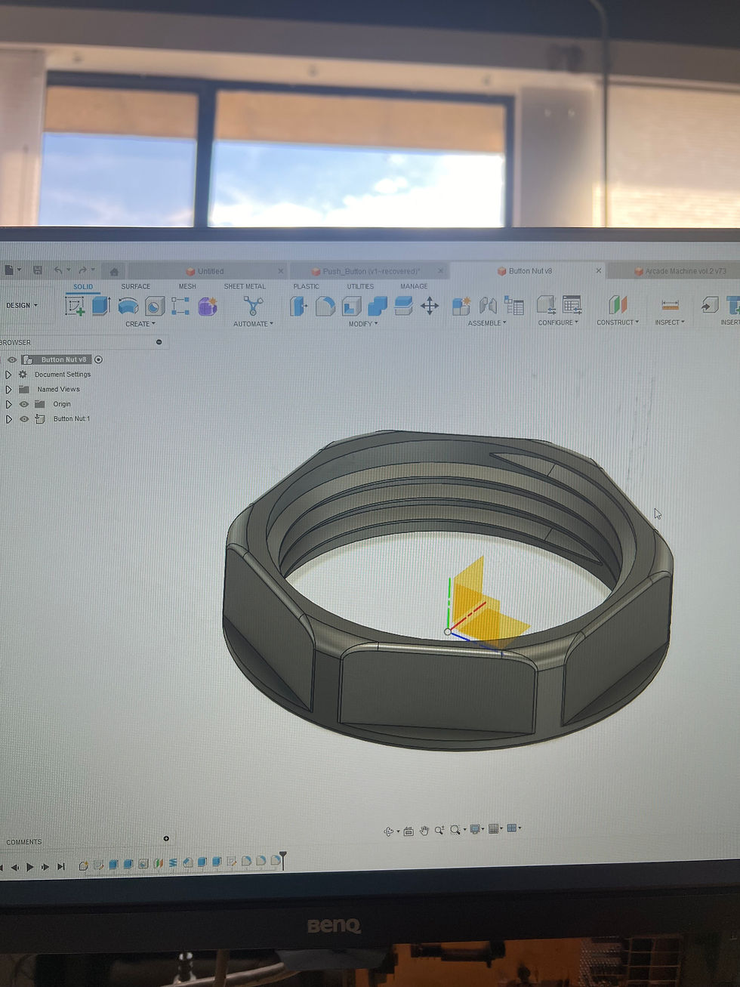740x987 pixels.
Task: Select the Revolve tool
Action: (128, 306)
